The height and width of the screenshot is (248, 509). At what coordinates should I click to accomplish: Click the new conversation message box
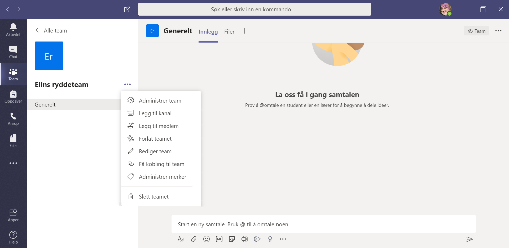click(x=324, y=224)
